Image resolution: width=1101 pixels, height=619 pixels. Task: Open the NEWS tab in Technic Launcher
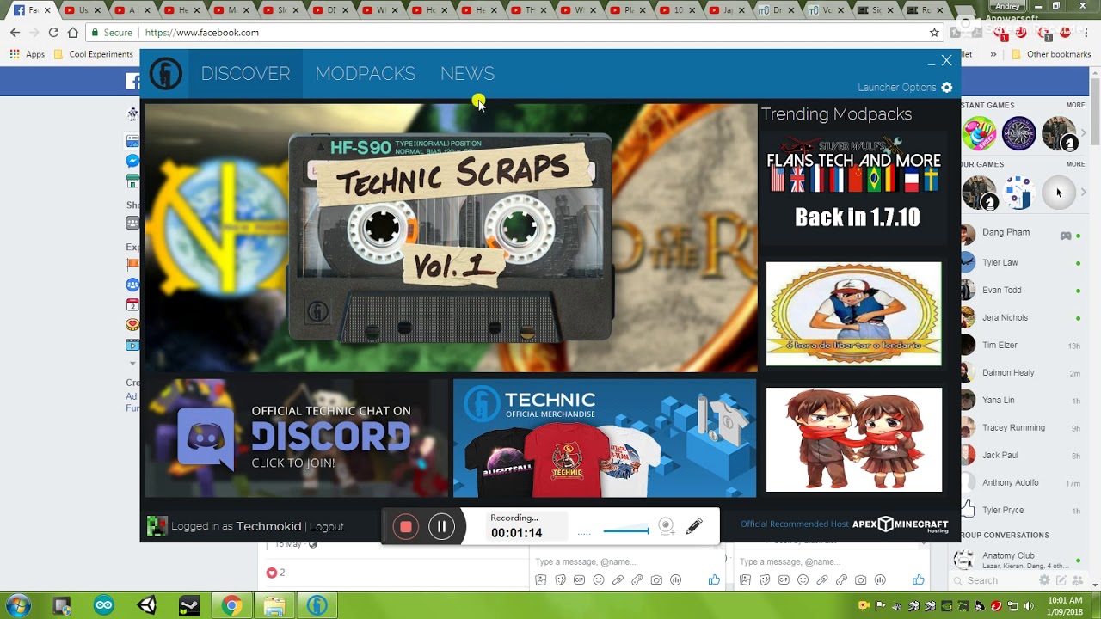[x=467, y=74]
